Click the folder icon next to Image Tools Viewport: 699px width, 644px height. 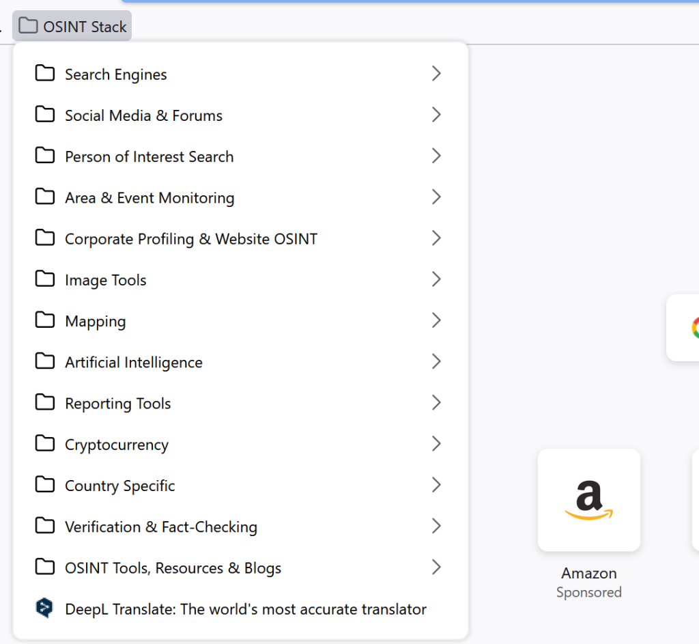44,279
